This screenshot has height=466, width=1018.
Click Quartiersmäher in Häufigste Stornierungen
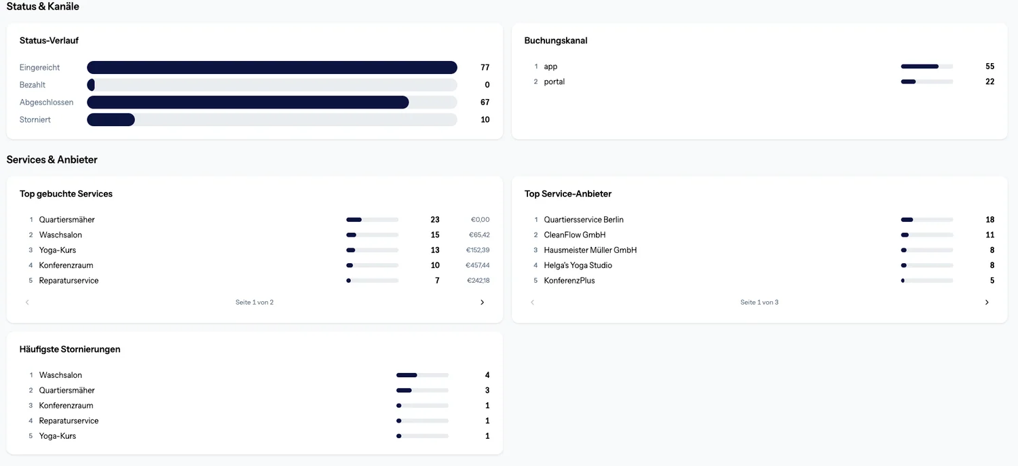(x=67, y=391)
